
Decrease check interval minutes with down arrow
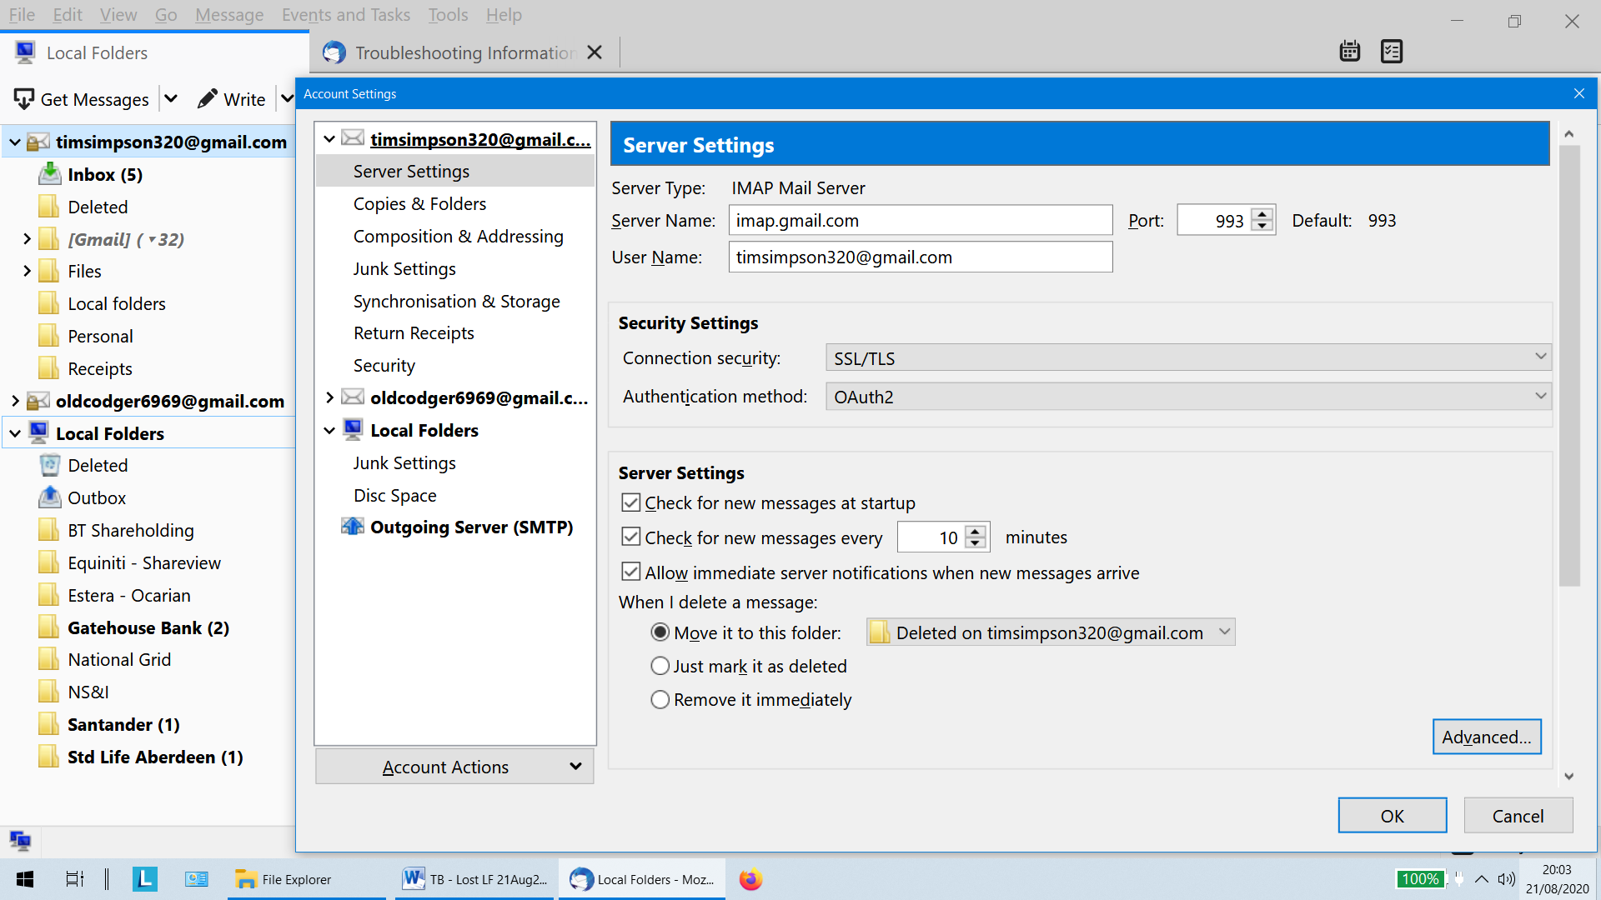pyautogui.click(x=976, y=544)
